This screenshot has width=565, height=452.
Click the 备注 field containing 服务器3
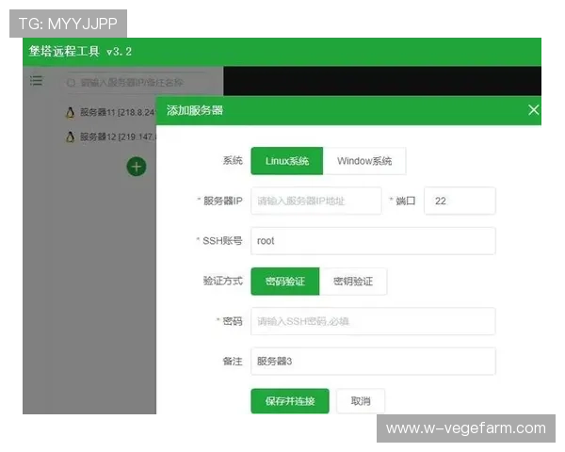coord(373,362)
